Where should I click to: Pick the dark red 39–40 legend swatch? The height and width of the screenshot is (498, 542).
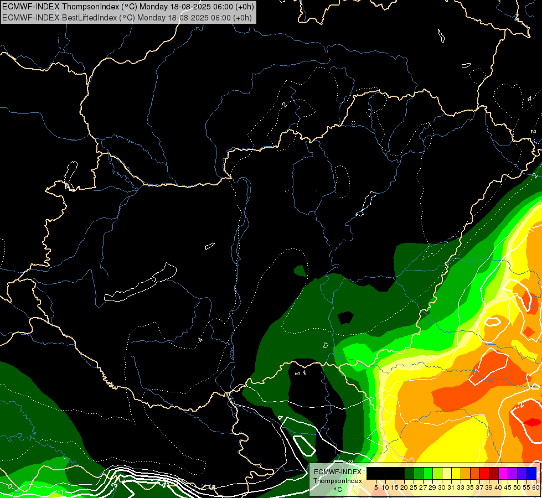[x=494, y=473]
